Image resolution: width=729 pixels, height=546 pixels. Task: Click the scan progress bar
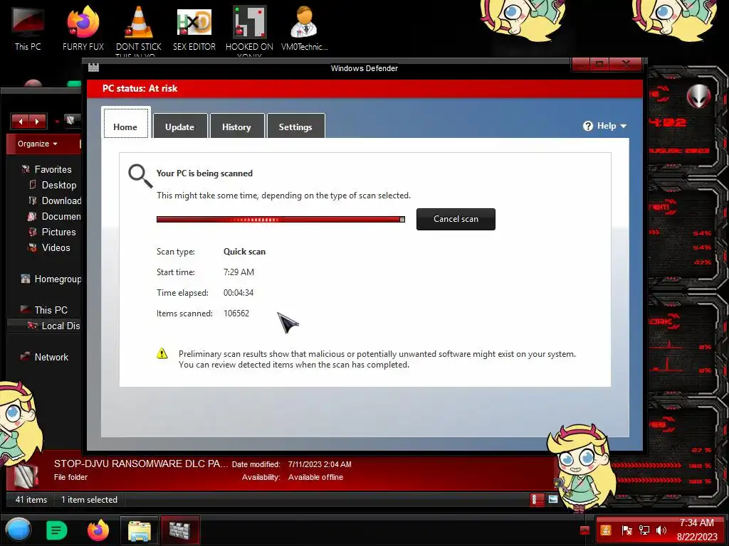click(x=280, y=219)
